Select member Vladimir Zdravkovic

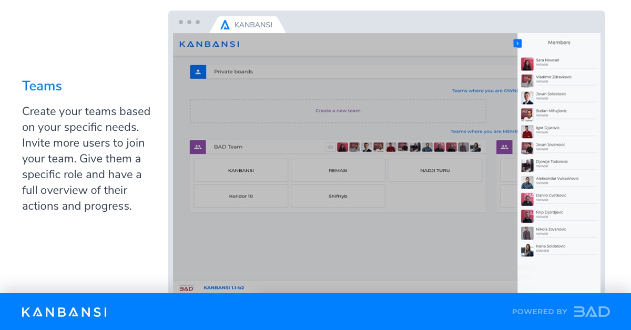pos(559,79)
